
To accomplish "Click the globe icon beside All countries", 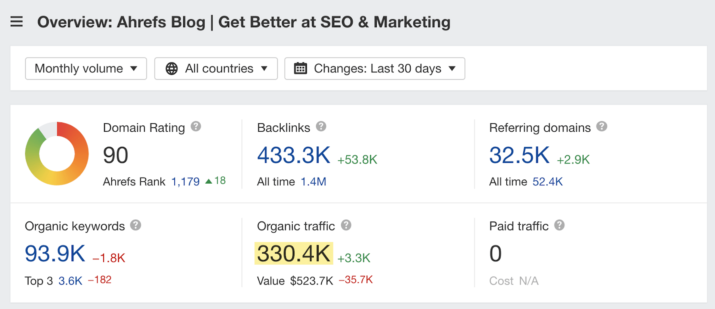I will tap(172, 68).
